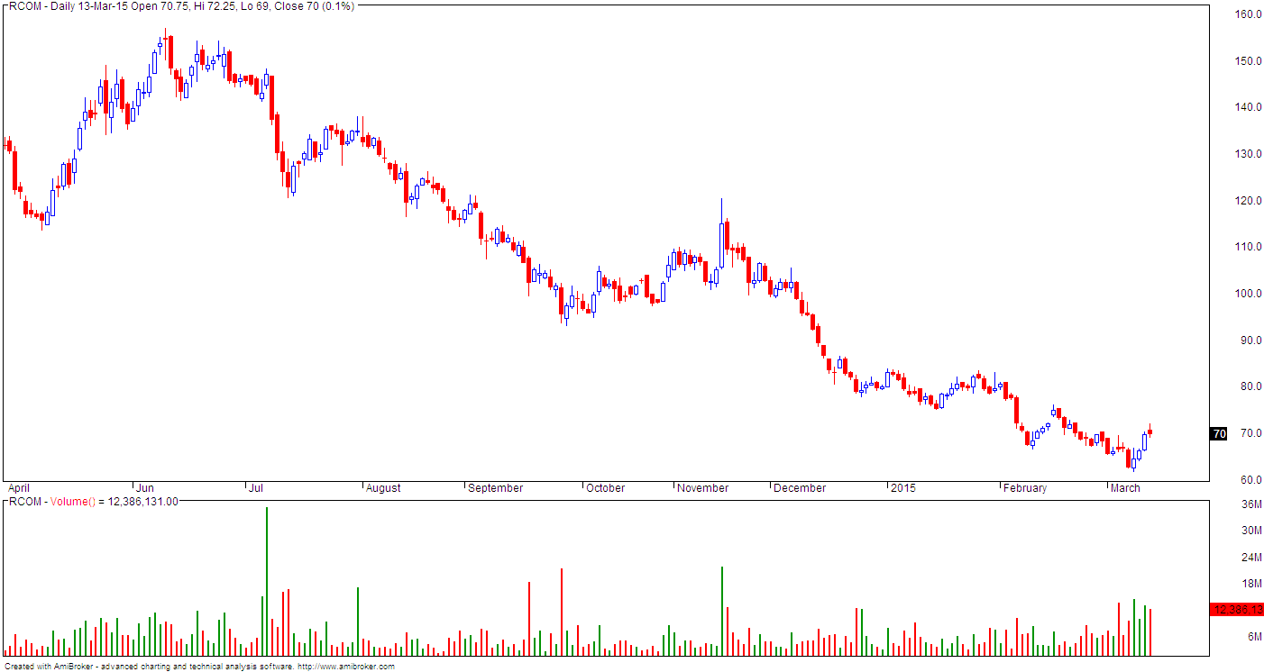1264x672 pixels.
Task: Click the October month label
Action: [605, 487]
